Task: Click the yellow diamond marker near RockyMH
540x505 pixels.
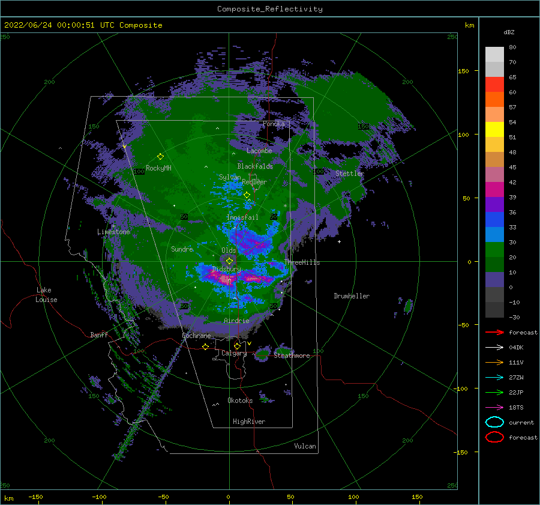Action: tap(160, 157)
